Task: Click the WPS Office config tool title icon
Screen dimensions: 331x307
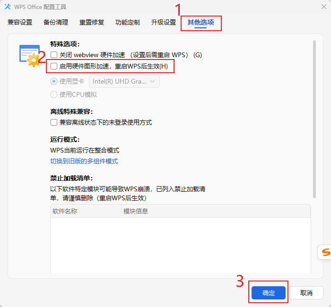Action: point(8,7)
